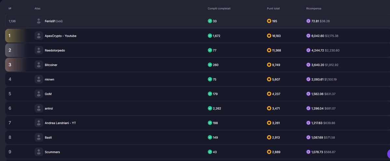Image resolution: width=390 pixels, height=161 pixels.
Task: Click the Bitcoiner alias name
Action: tap(51, 65)
